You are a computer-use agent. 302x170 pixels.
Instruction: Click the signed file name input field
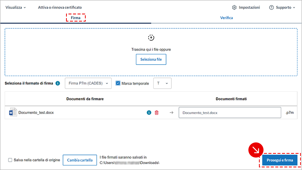(x=230, y=113)
